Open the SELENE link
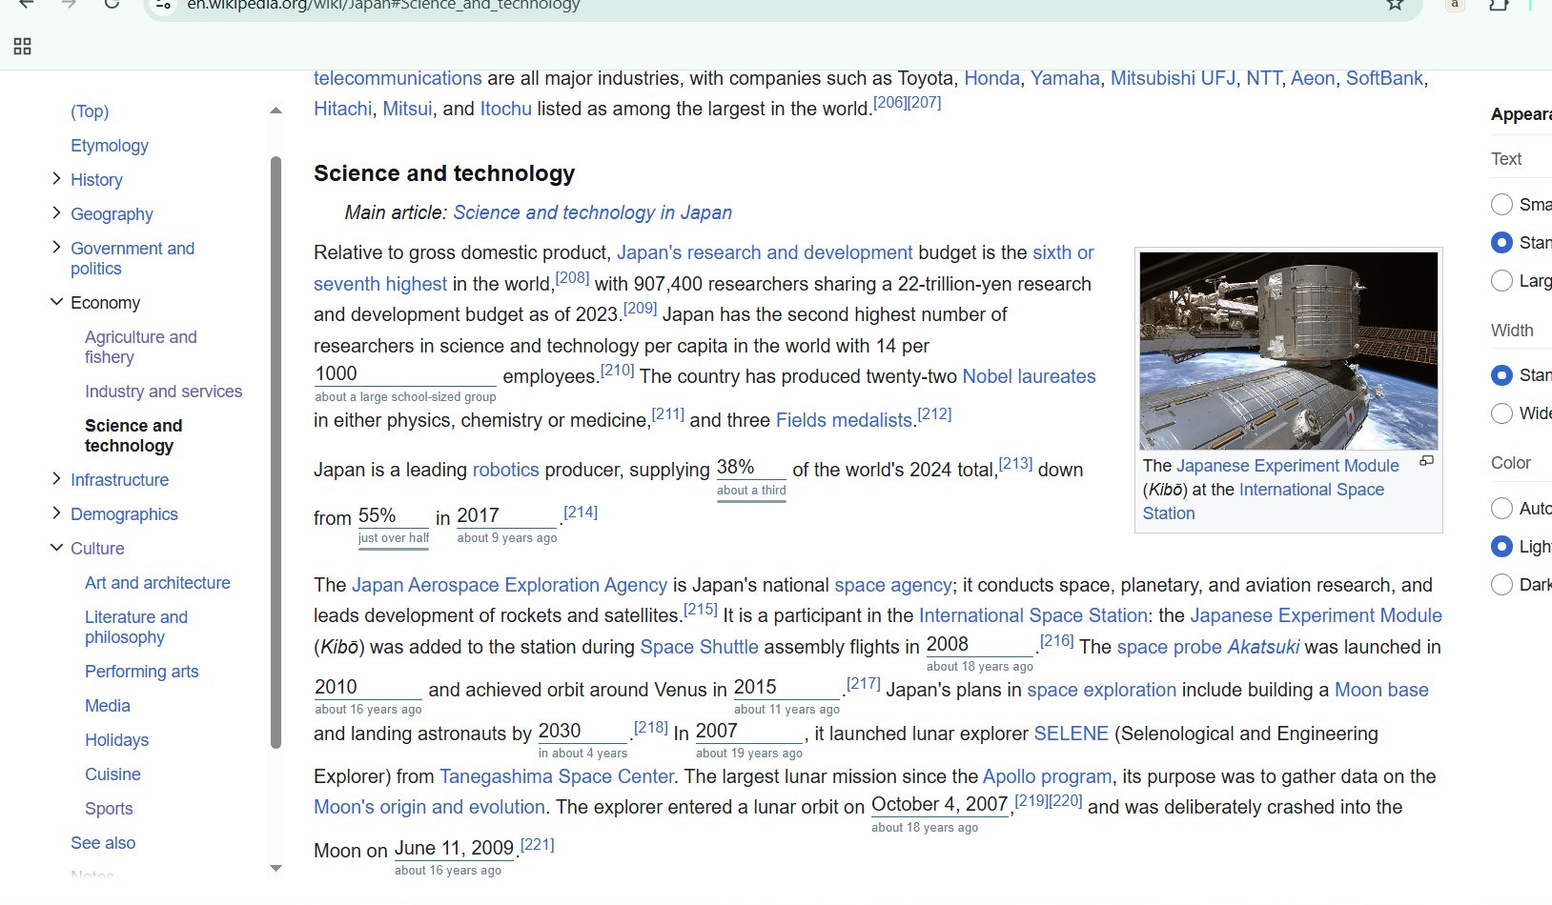The width and height of the screenshot is (1552, 905). (1071, 734)
